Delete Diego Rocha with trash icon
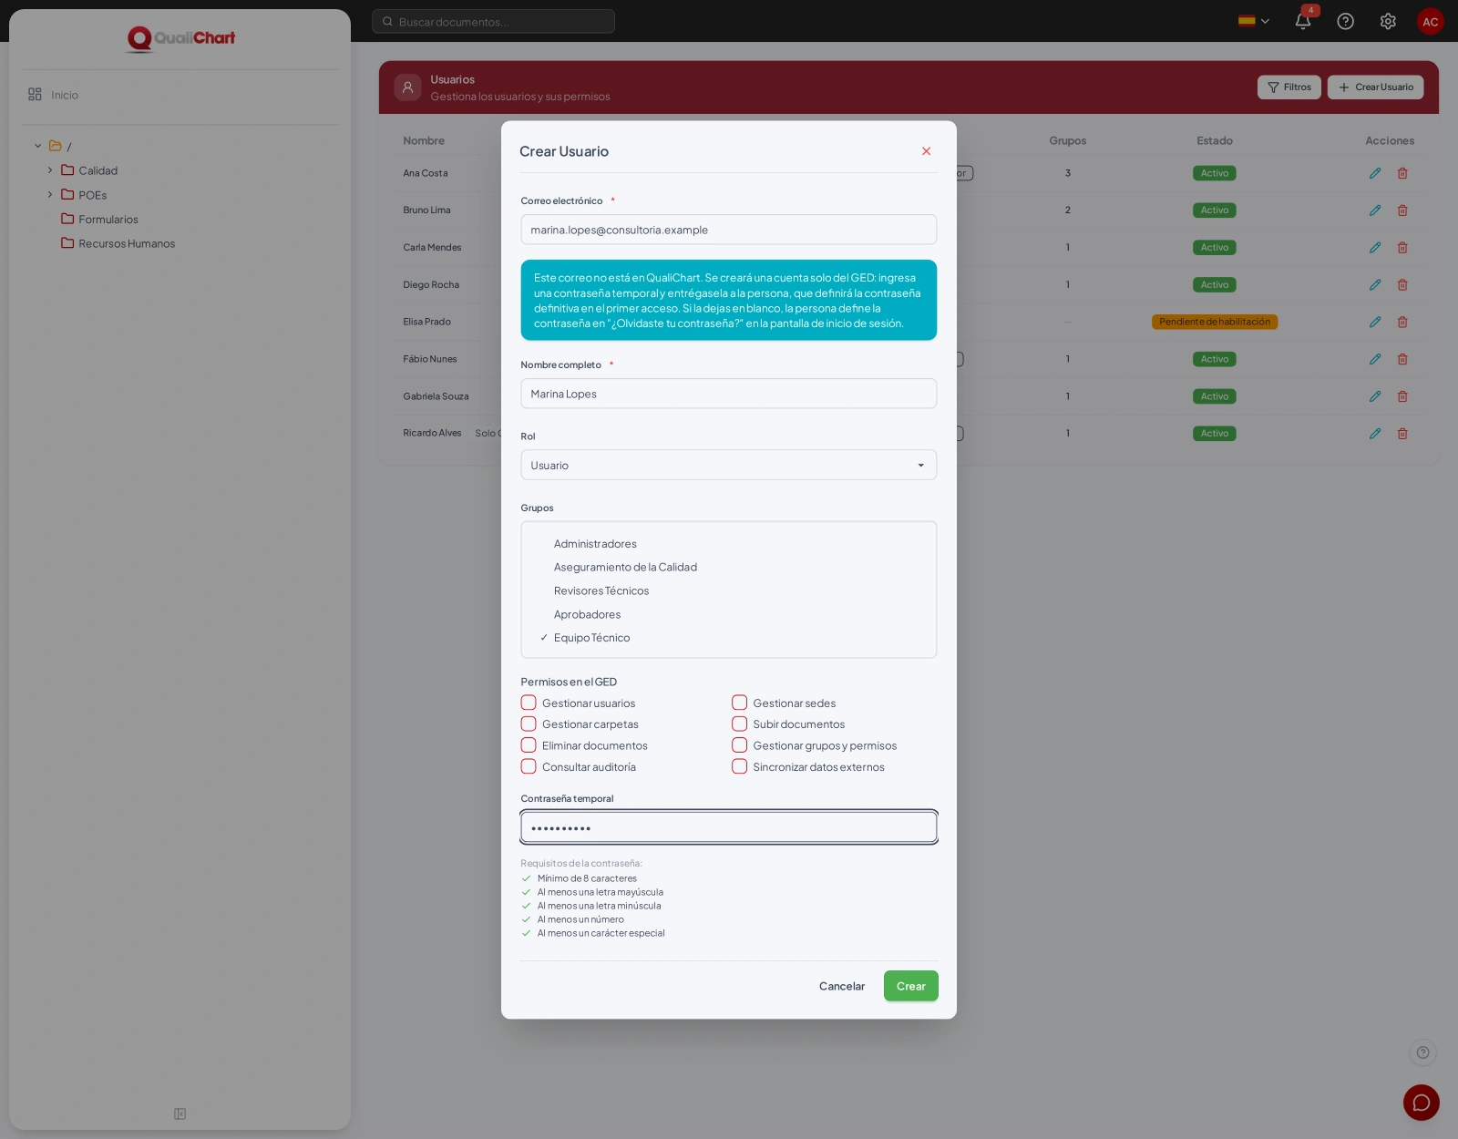Image resolution: width=1458 pixels, height=1139 pixels. pos(1402,285)
